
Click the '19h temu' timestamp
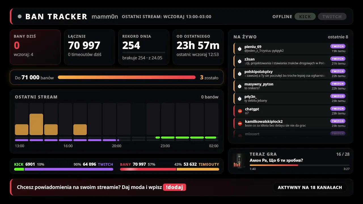(339, 51)
